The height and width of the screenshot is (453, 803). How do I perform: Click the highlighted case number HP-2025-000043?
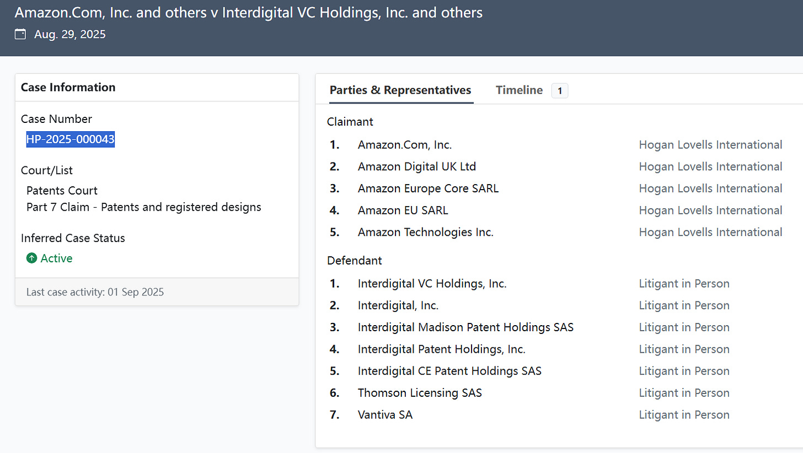click(x=71, y=139)
